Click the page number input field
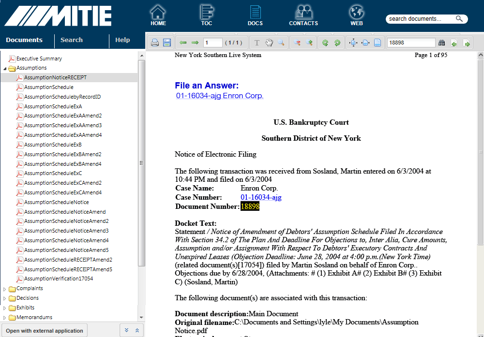The width and height of the screenshot is (484, 337). (x=212, y=43)
